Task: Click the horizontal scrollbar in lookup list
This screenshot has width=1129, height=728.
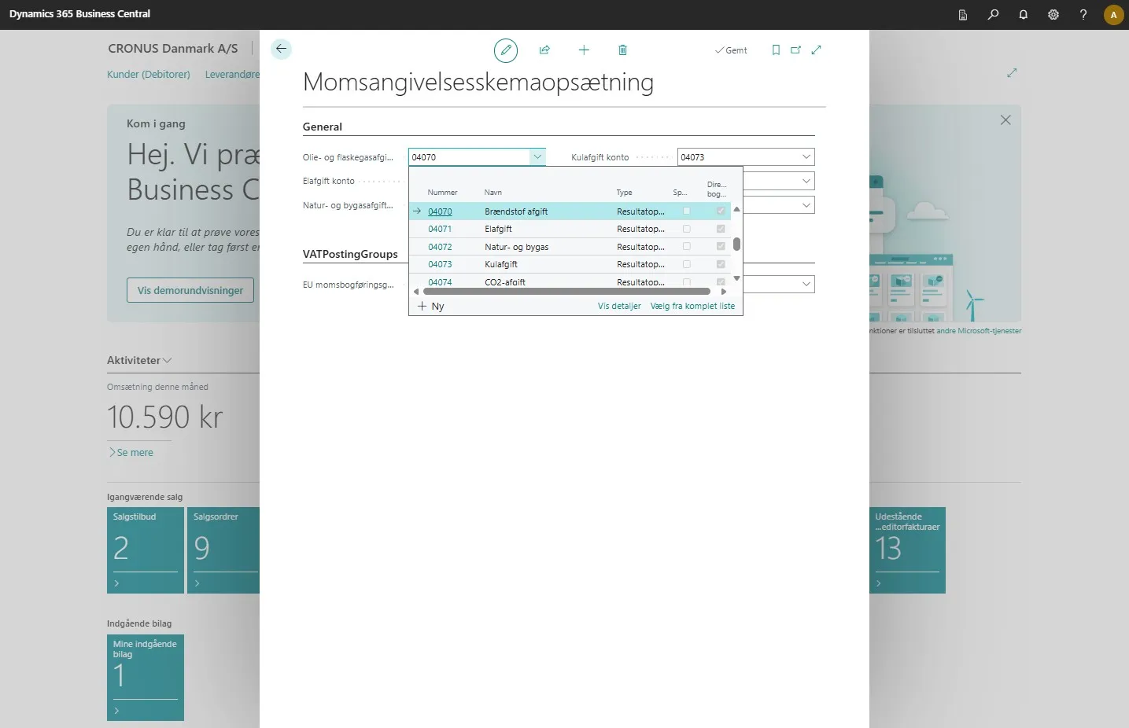Action: pyautogui.click(x=566, y=292)
